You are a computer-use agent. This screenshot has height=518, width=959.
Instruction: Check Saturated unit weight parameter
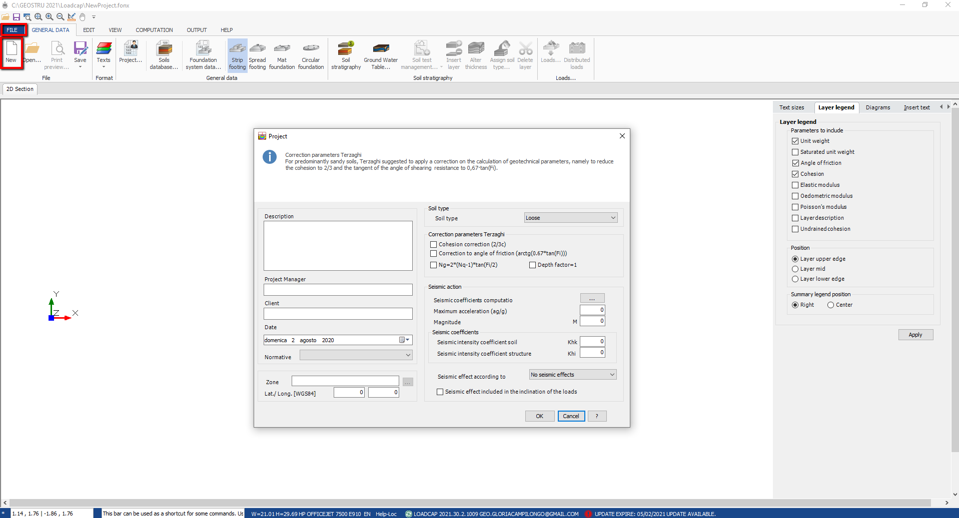click(x=795, y=152)
